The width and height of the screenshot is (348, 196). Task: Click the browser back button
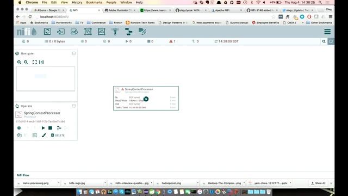point(18,17)
